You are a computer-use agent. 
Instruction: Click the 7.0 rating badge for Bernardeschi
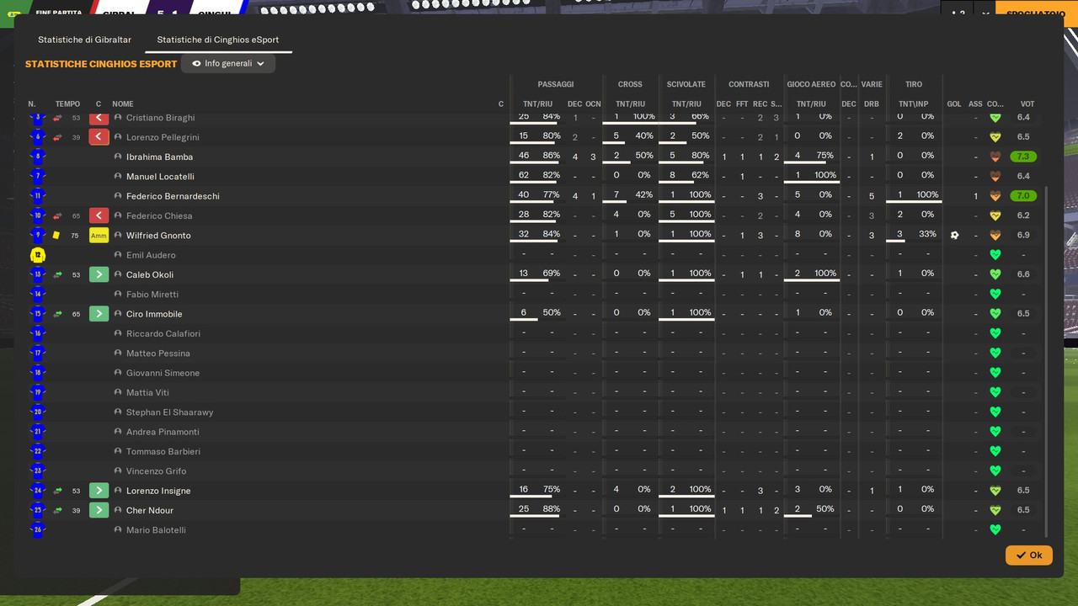(x=1024, y=196)
